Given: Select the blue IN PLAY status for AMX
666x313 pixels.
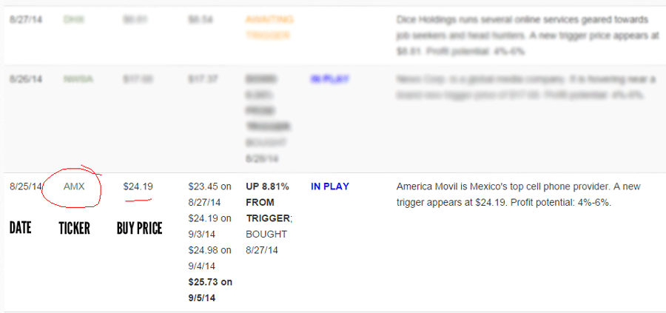Looking at the screenshot, I should click(329, 186).
